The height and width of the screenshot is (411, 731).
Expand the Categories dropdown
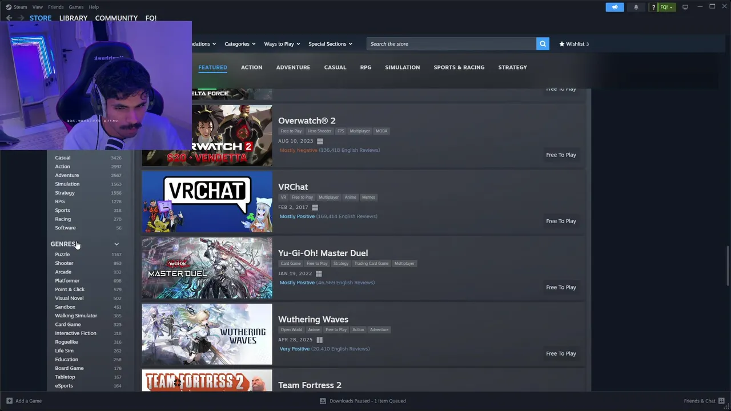240,44
